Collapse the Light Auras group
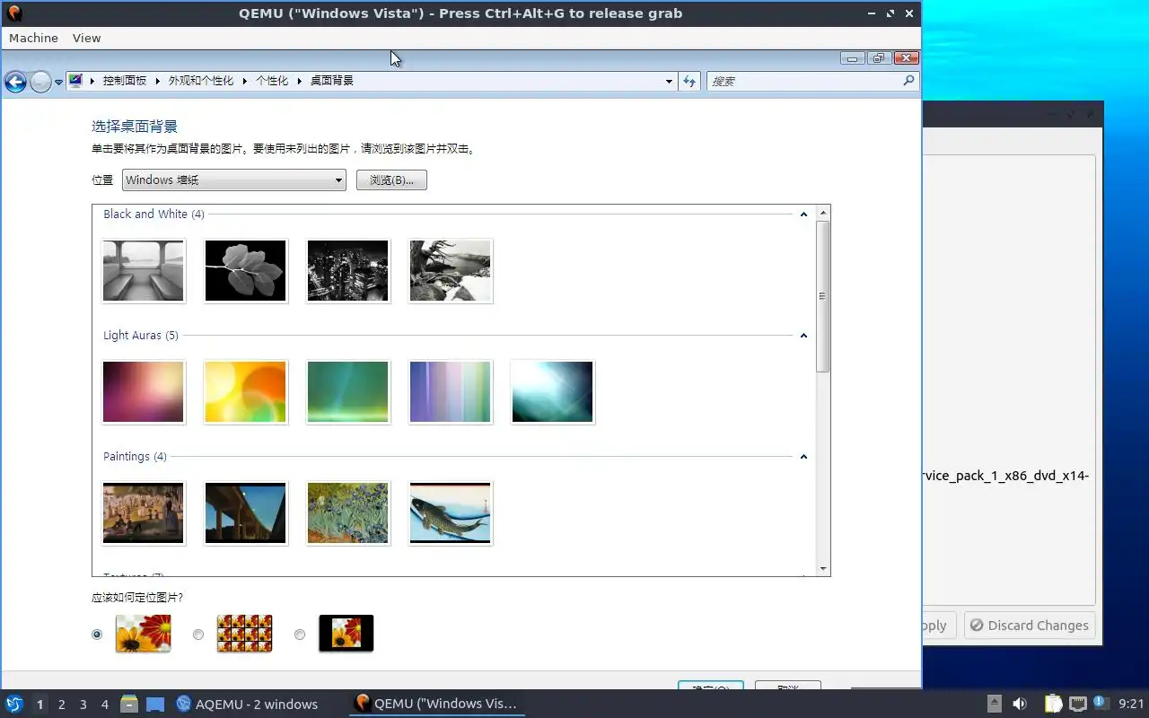This screenshot has height=718, width=1149. 803,335
